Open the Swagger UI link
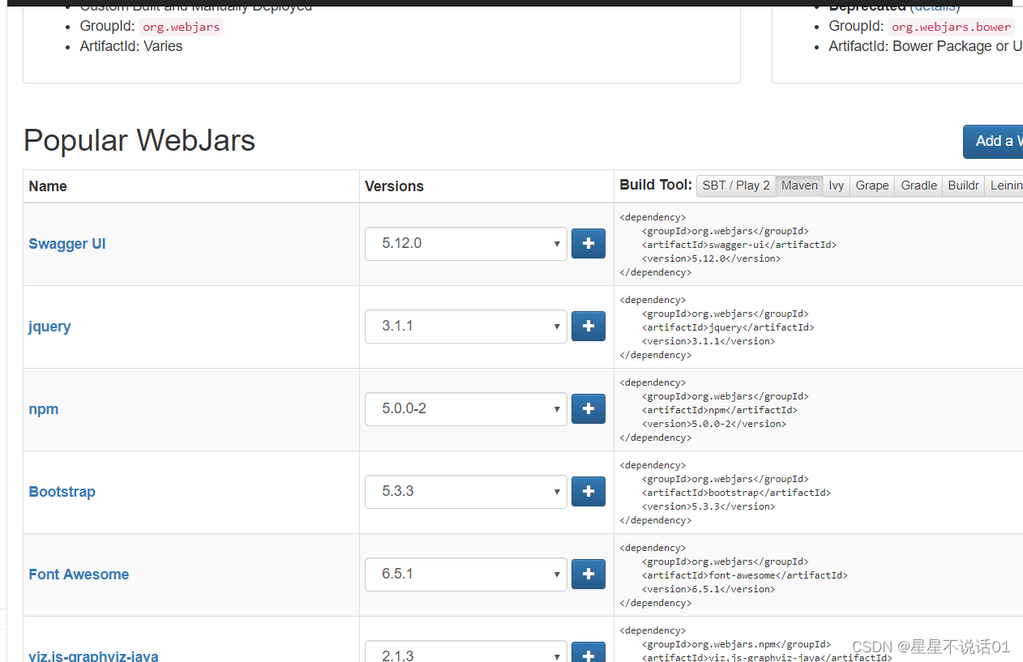The width and height of the screenshot is (1023, 662). [x=67, y=244]
